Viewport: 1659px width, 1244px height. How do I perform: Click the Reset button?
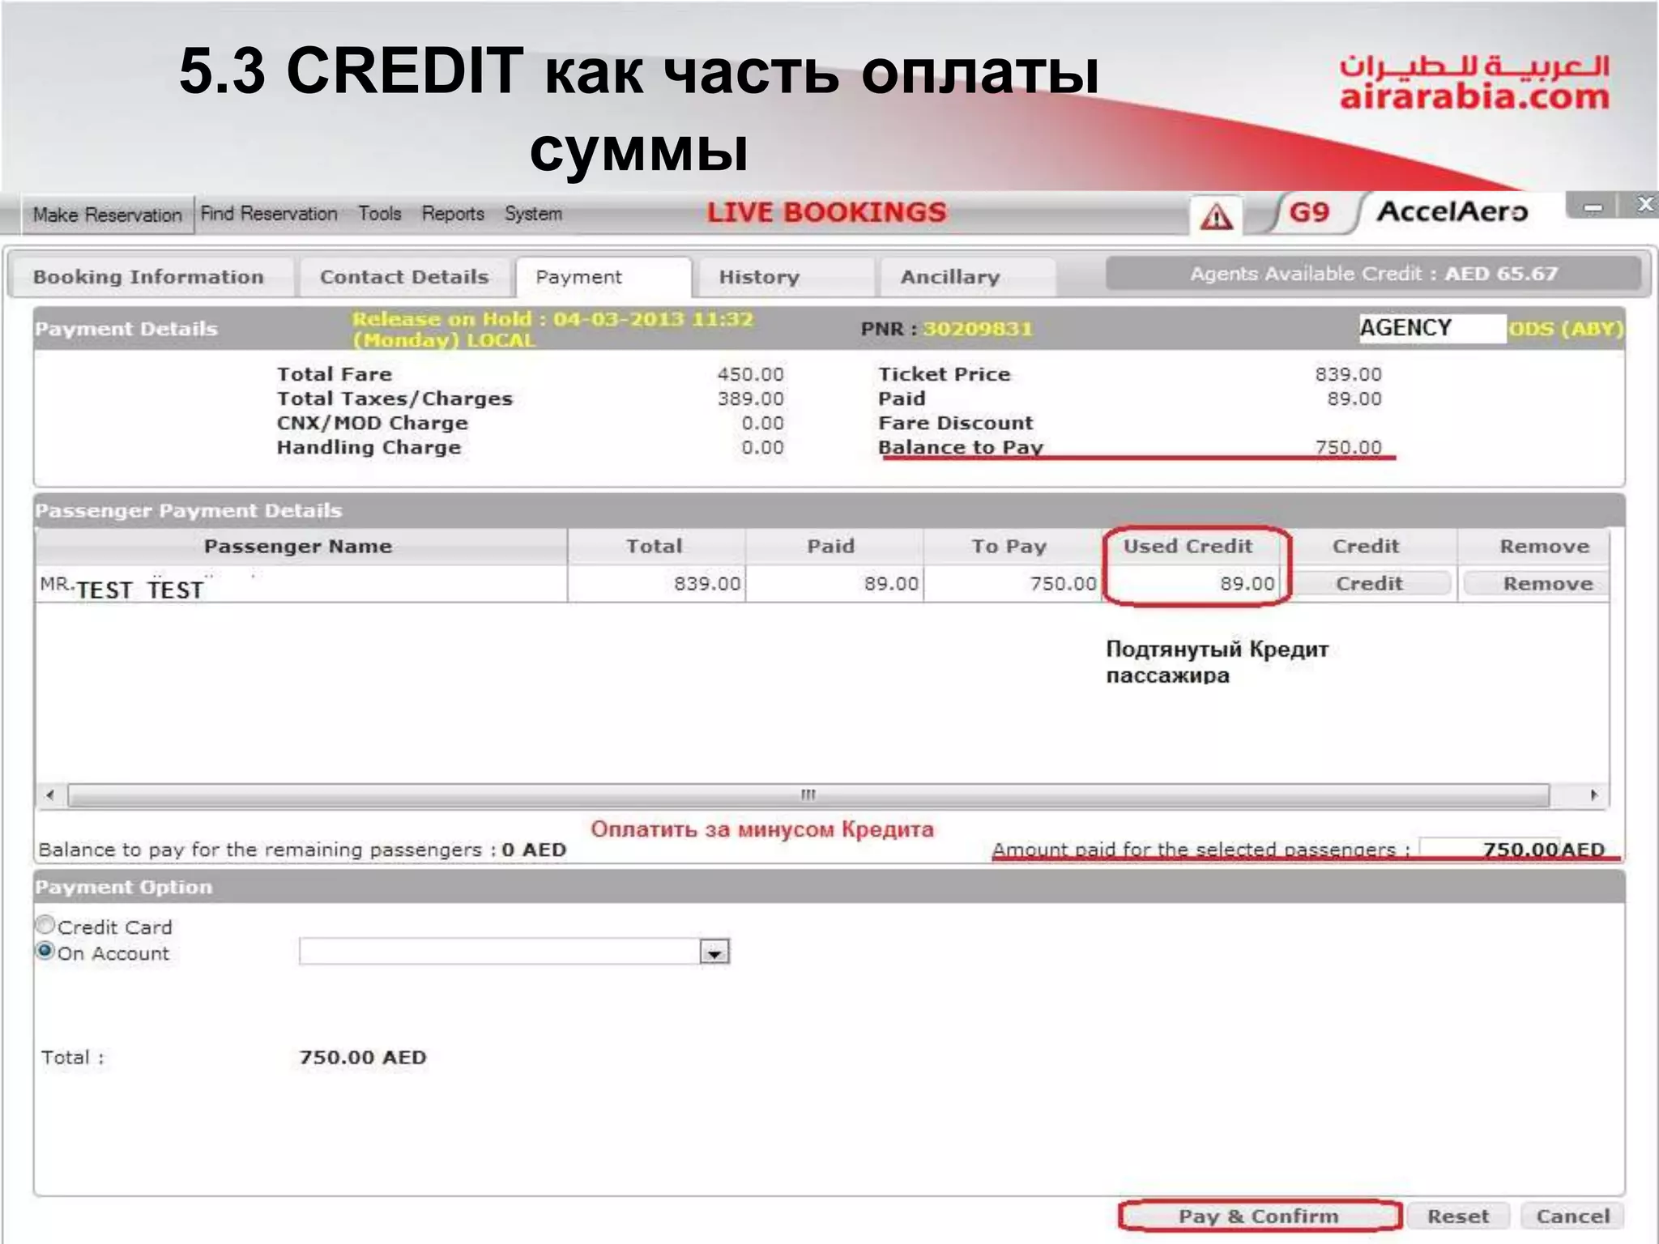[x=1458, y=1216]
